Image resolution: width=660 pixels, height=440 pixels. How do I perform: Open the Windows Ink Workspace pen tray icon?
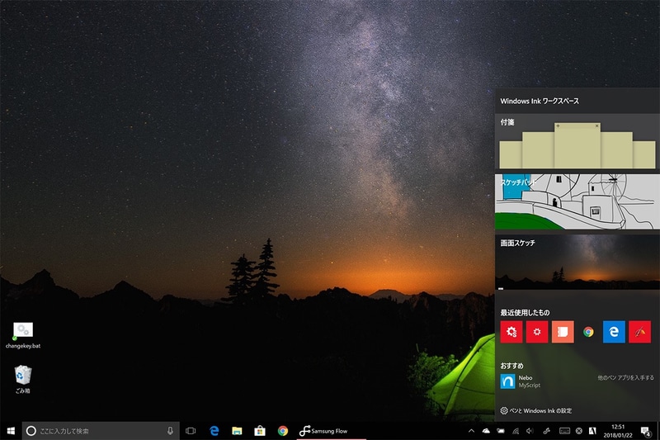[x=547, y=431]
